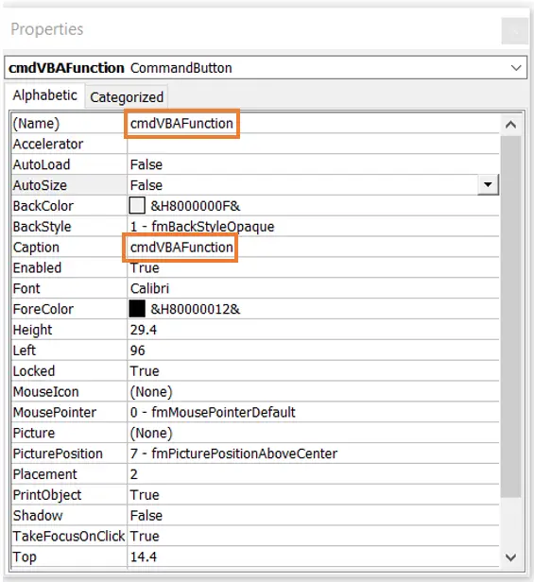Click the (Name) property label
Viewport: 534px width, 582px height.
click(36, 123)
